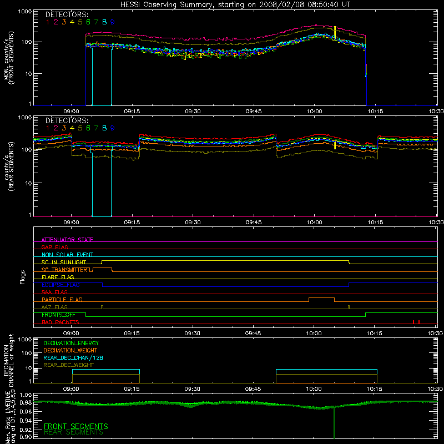The height and width of the screenshot is (444, 444).
Task: Click the DETECTORS: label in the rear segments plot
Action: tap(67, 120)
